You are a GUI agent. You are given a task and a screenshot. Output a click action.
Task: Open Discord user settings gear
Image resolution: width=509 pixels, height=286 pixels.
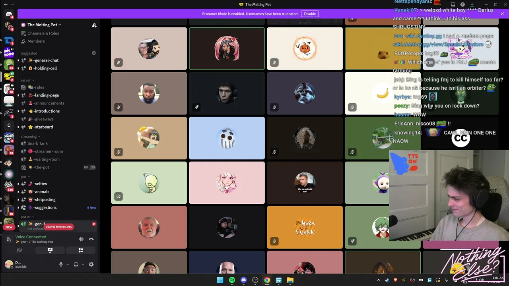pyautogui.click(x=91, y=264)
